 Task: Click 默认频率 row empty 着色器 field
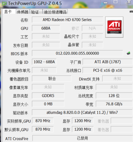[x=122, y=129]
